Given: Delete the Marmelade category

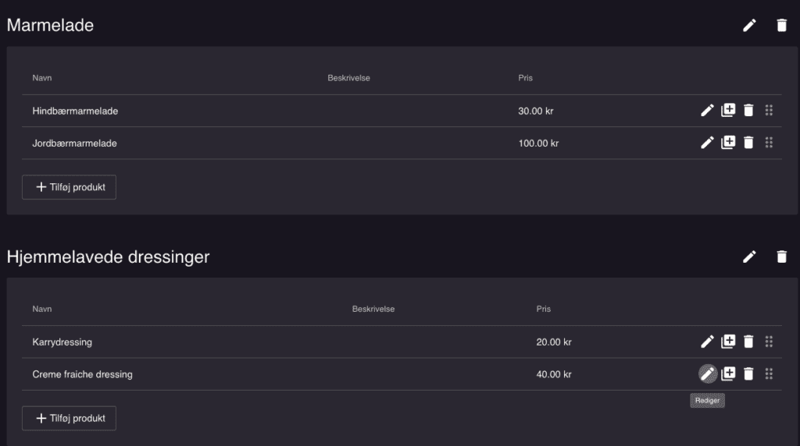Looking at the screenshot, I should [x=781, y=26].
